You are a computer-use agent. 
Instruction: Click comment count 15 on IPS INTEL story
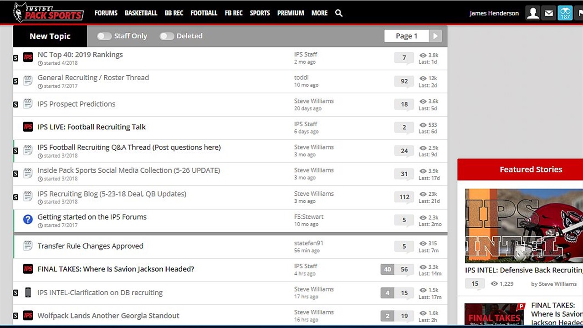point(475,283)
